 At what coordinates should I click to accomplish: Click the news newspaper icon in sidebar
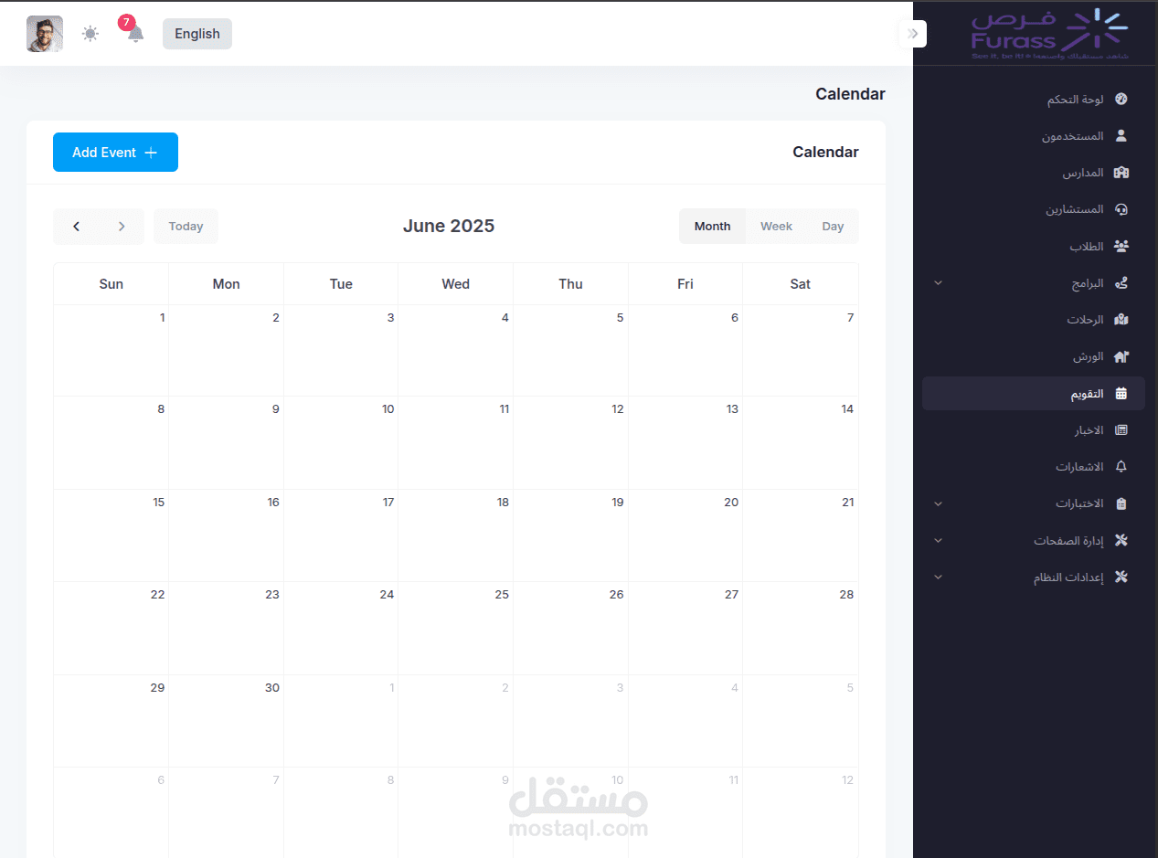point(1121,430)
